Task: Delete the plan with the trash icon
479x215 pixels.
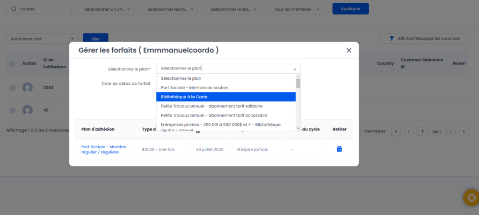Action: (339, 149)
